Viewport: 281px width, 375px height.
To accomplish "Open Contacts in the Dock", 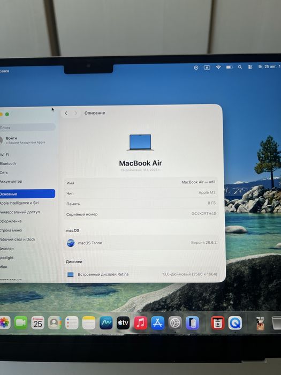I will [55, 322].
